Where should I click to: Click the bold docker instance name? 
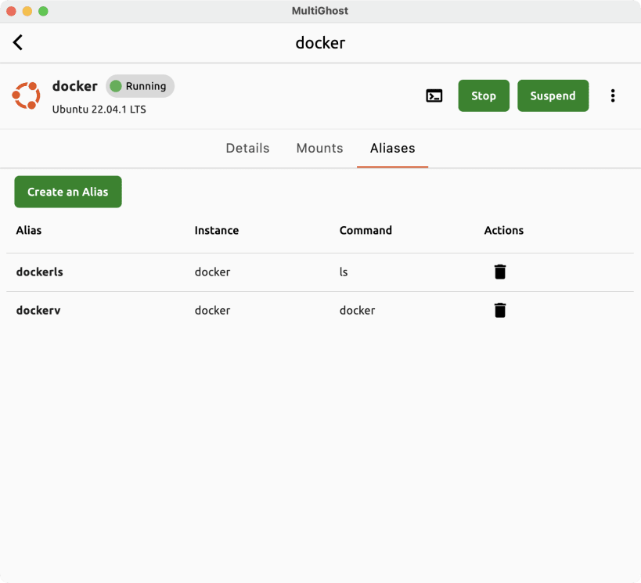coord(75,86)
